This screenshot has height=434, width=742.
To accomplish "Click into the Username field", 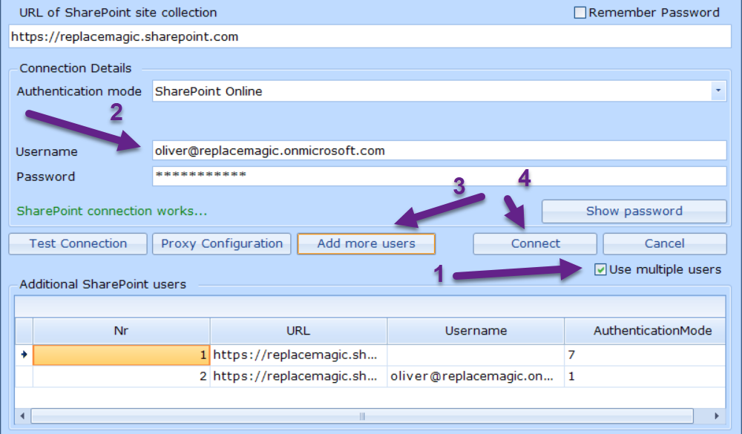I will pos(439,151).
